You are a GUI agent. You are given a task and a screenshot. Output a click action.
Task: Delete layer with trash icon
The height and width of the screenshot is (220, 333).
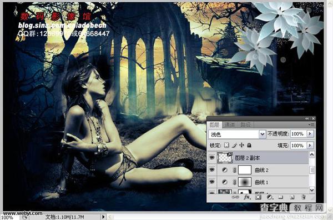[x=304, y=197]
